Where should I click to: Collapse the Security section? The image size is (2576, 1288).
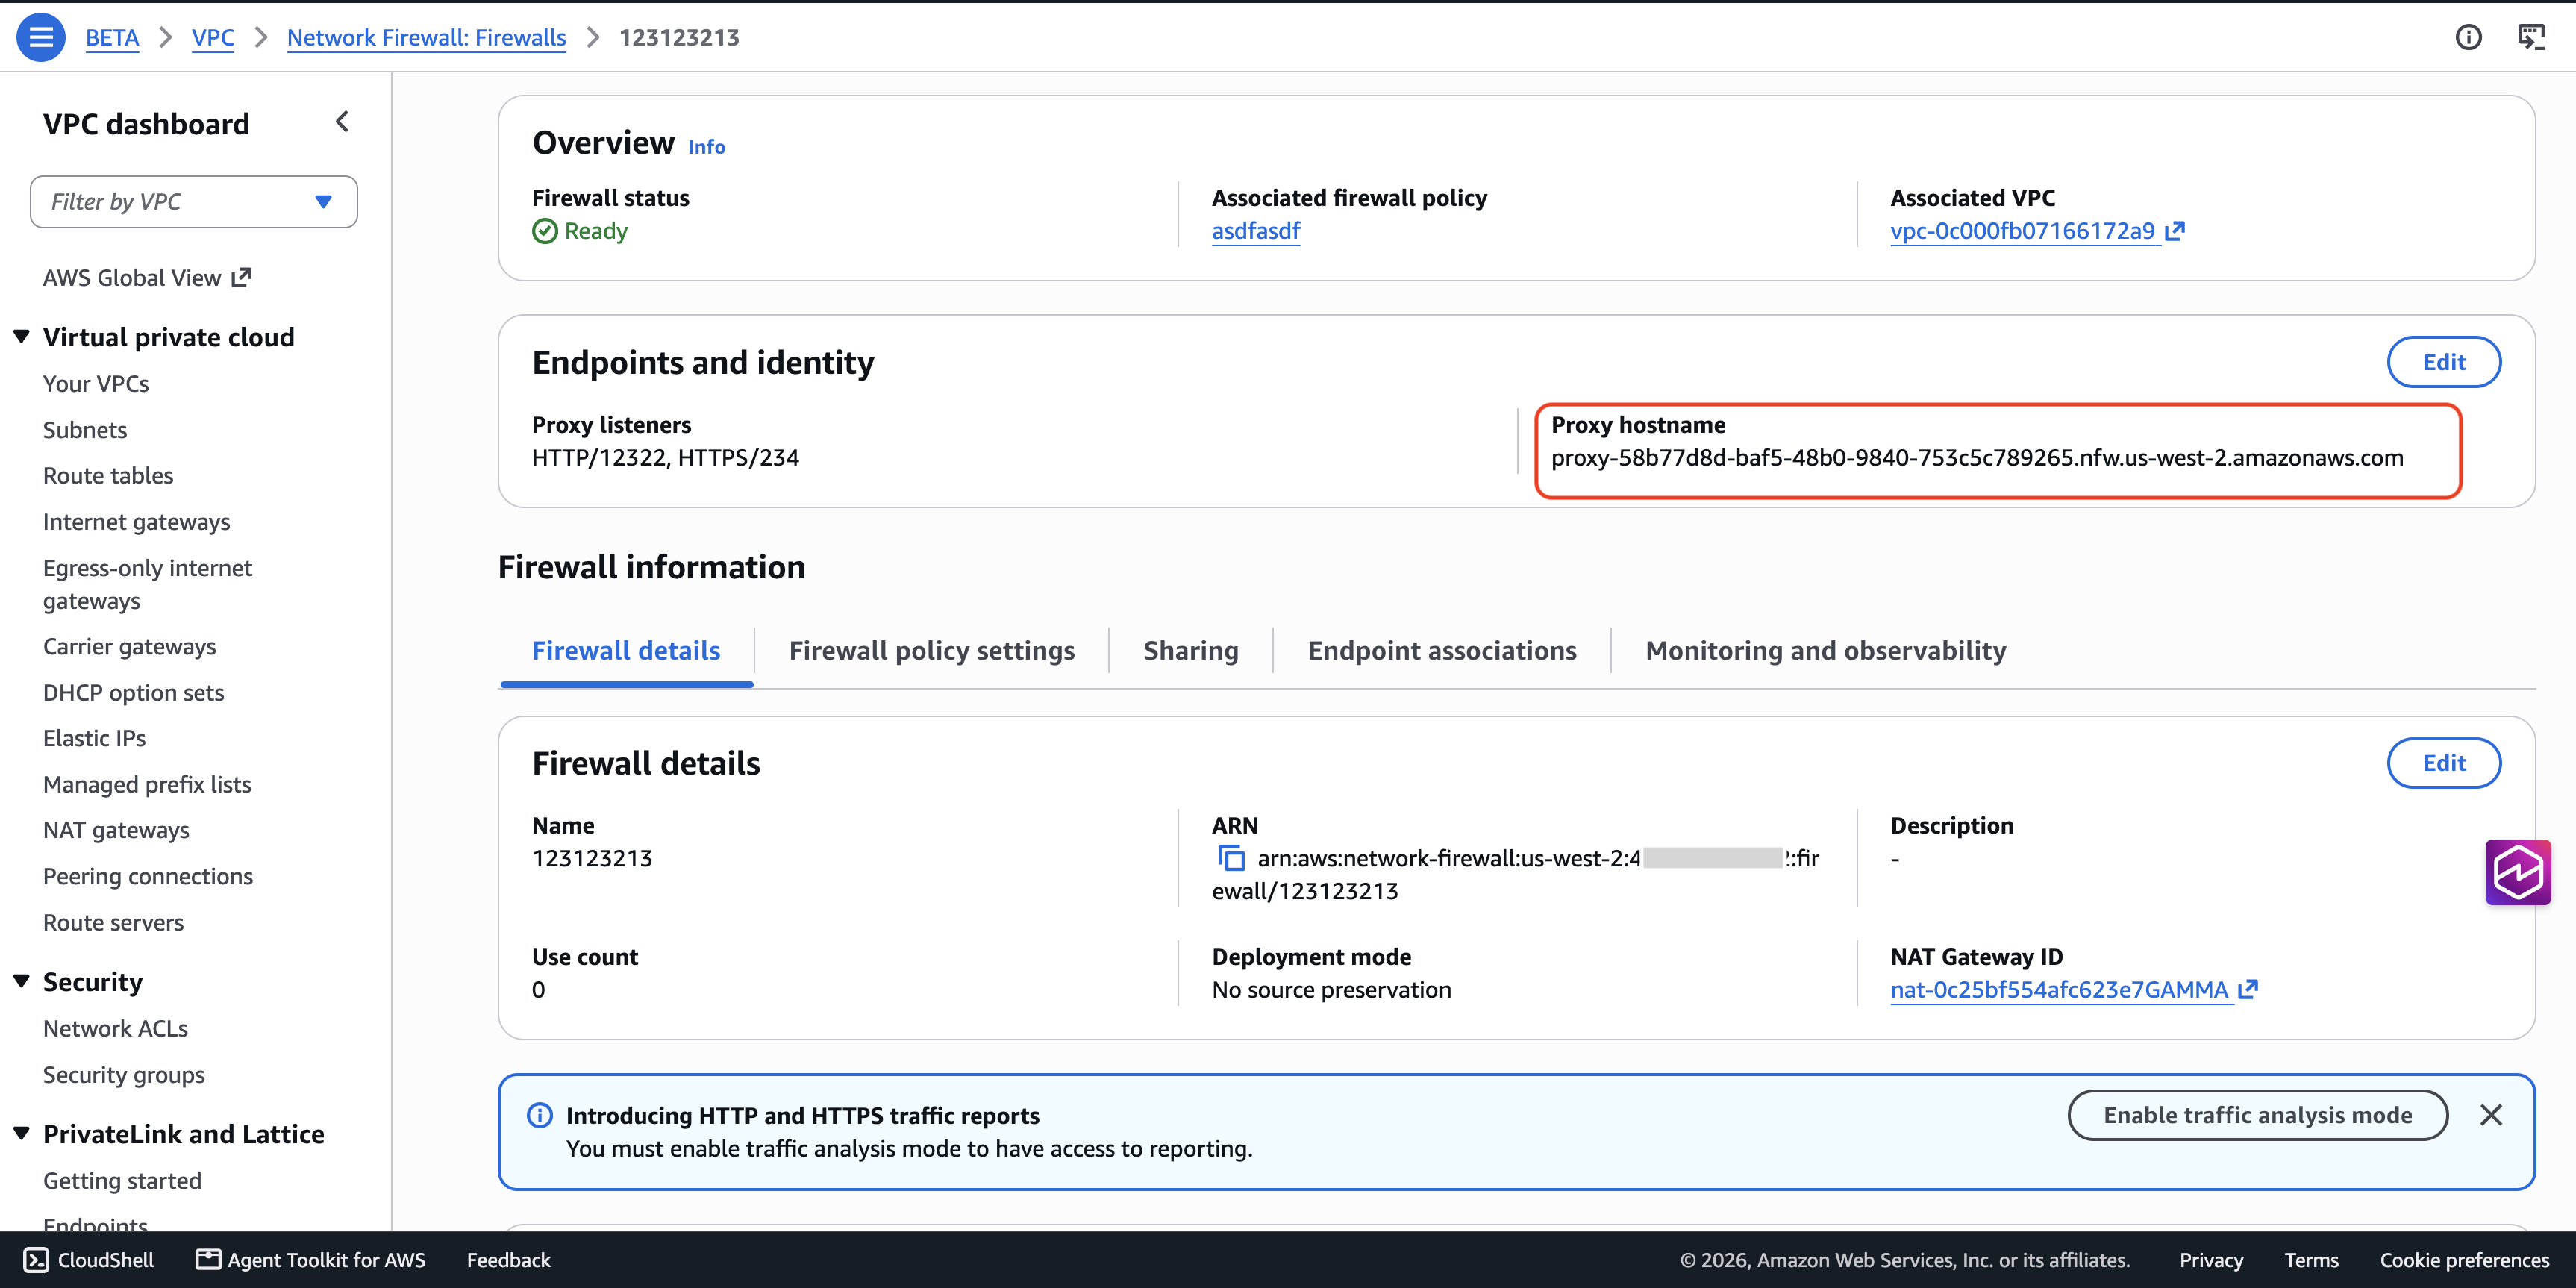21,982
